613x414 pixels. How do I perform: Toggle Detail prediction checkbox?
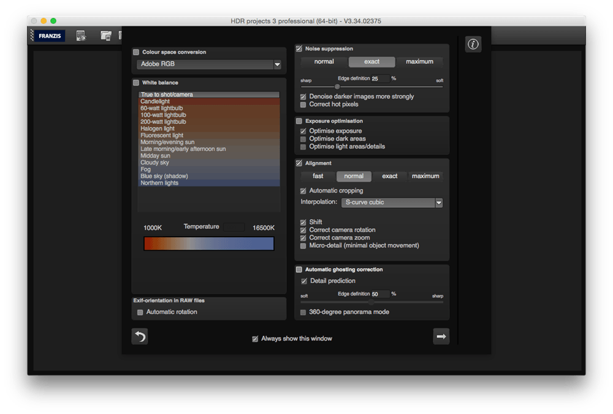304,281
